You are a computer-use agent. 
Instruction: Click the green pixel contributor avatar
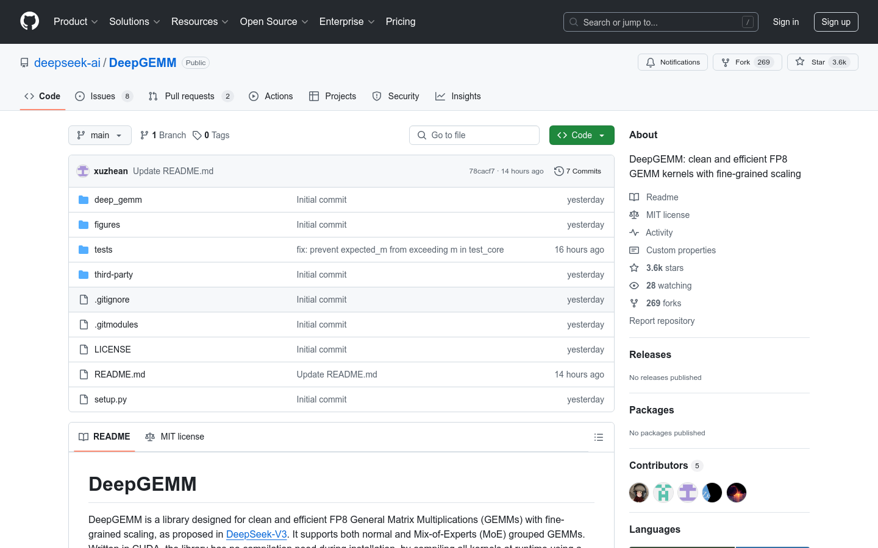(663, 493)
